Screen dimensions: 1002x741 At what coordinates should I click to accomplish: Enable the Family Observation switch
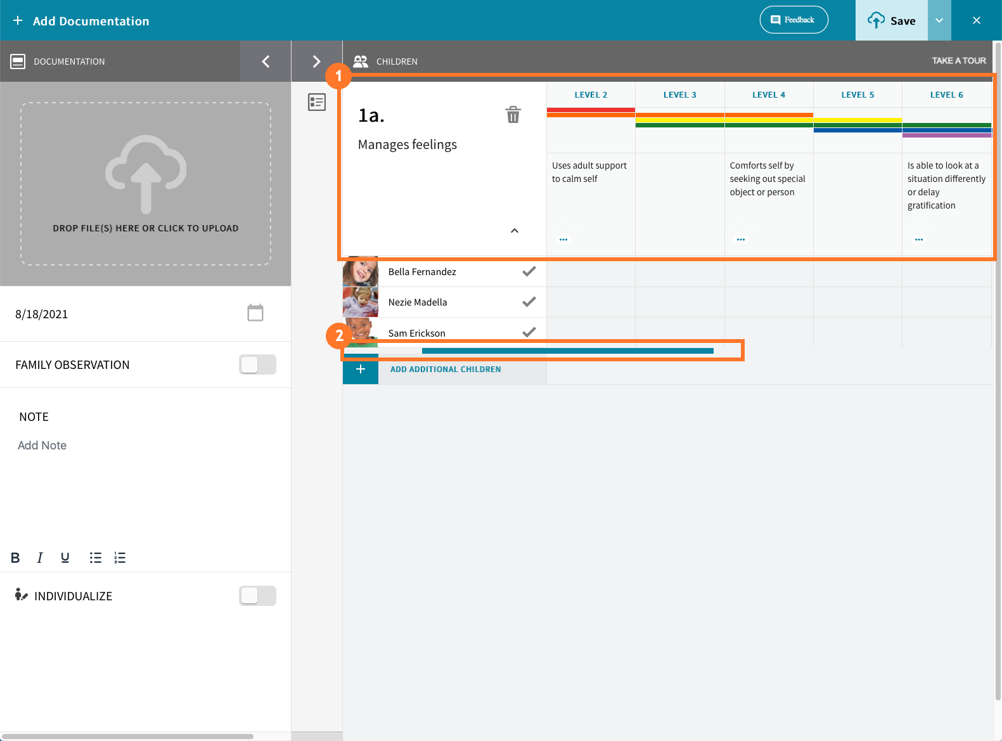coord(257,364)
